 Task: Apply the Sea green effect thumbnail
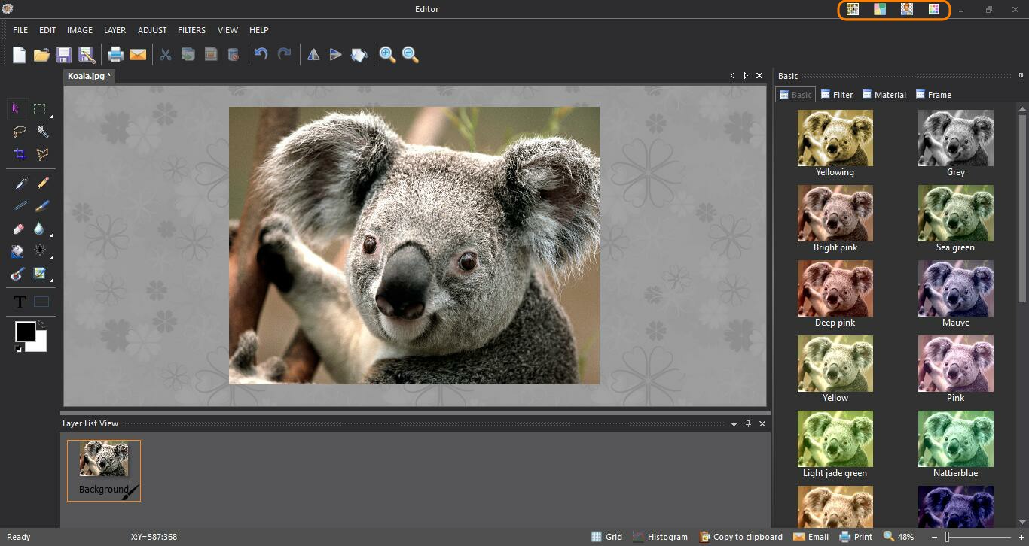click(955, 214)
